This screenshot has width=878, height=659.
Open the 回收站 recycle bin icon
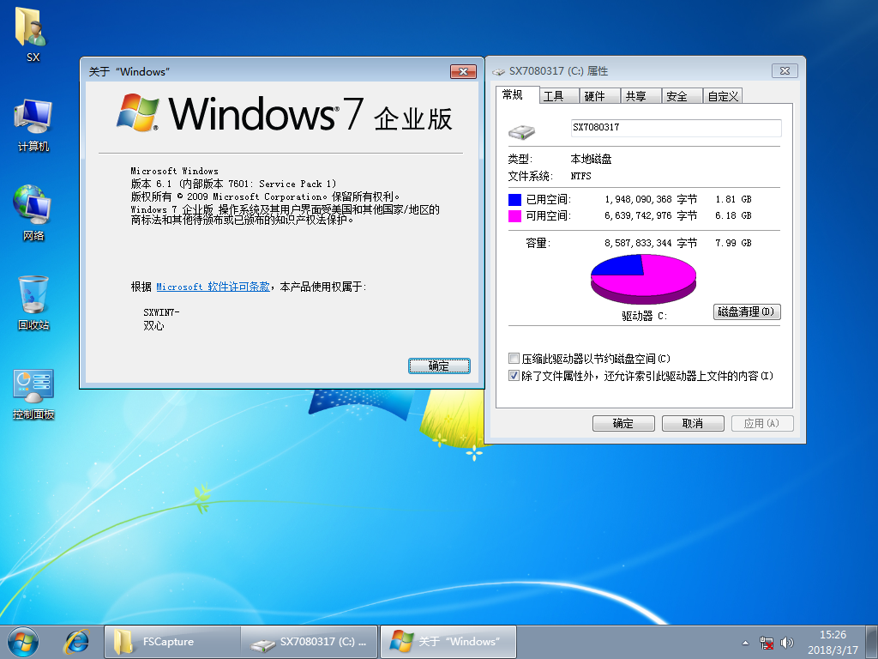[33, 303]
